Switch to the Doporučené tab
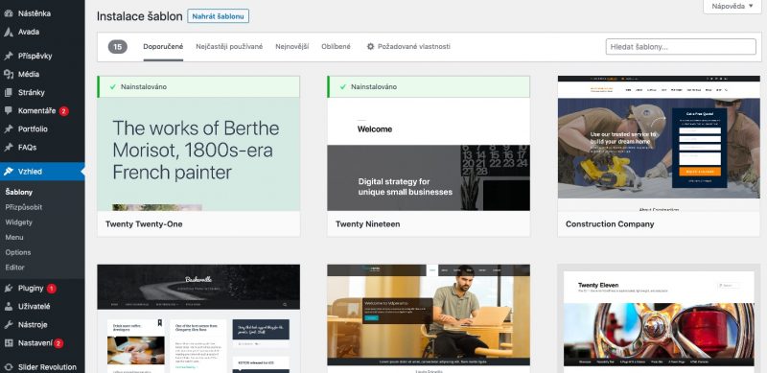 (163, 46)
